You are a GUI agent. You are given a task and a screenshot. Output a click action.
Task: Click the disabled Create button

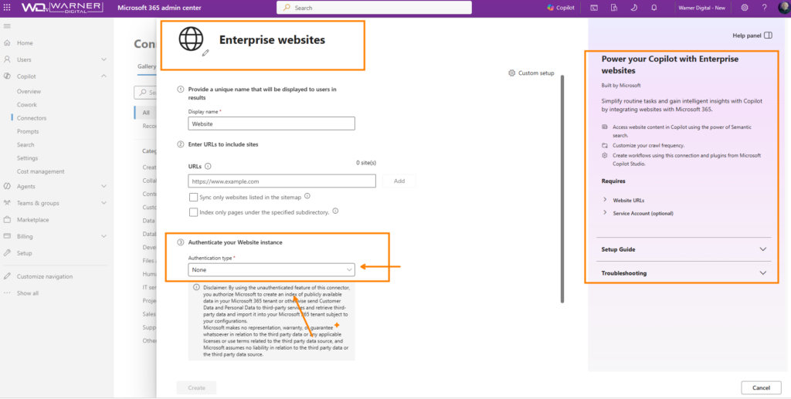[196, 387]
